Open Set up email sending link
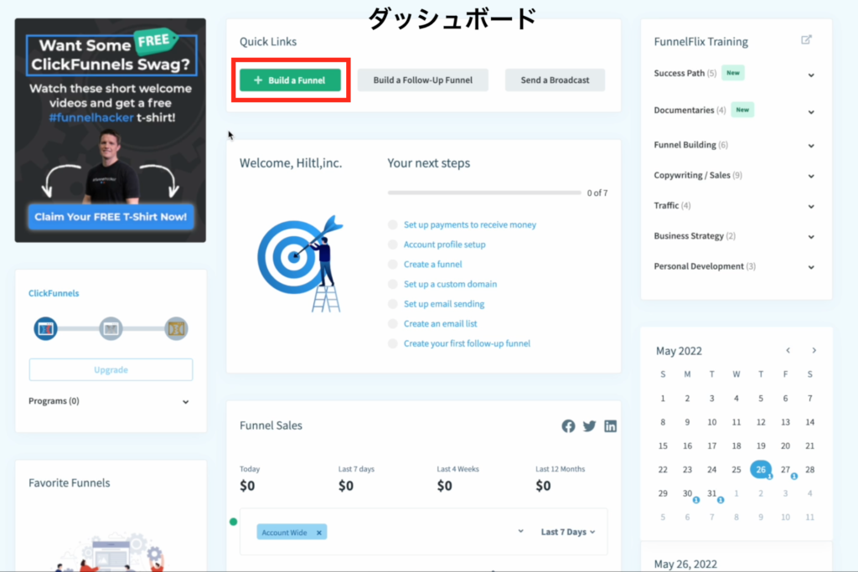The width and height of the screenshot is (858, 572). pyautogui.click(x=444, y=304)
